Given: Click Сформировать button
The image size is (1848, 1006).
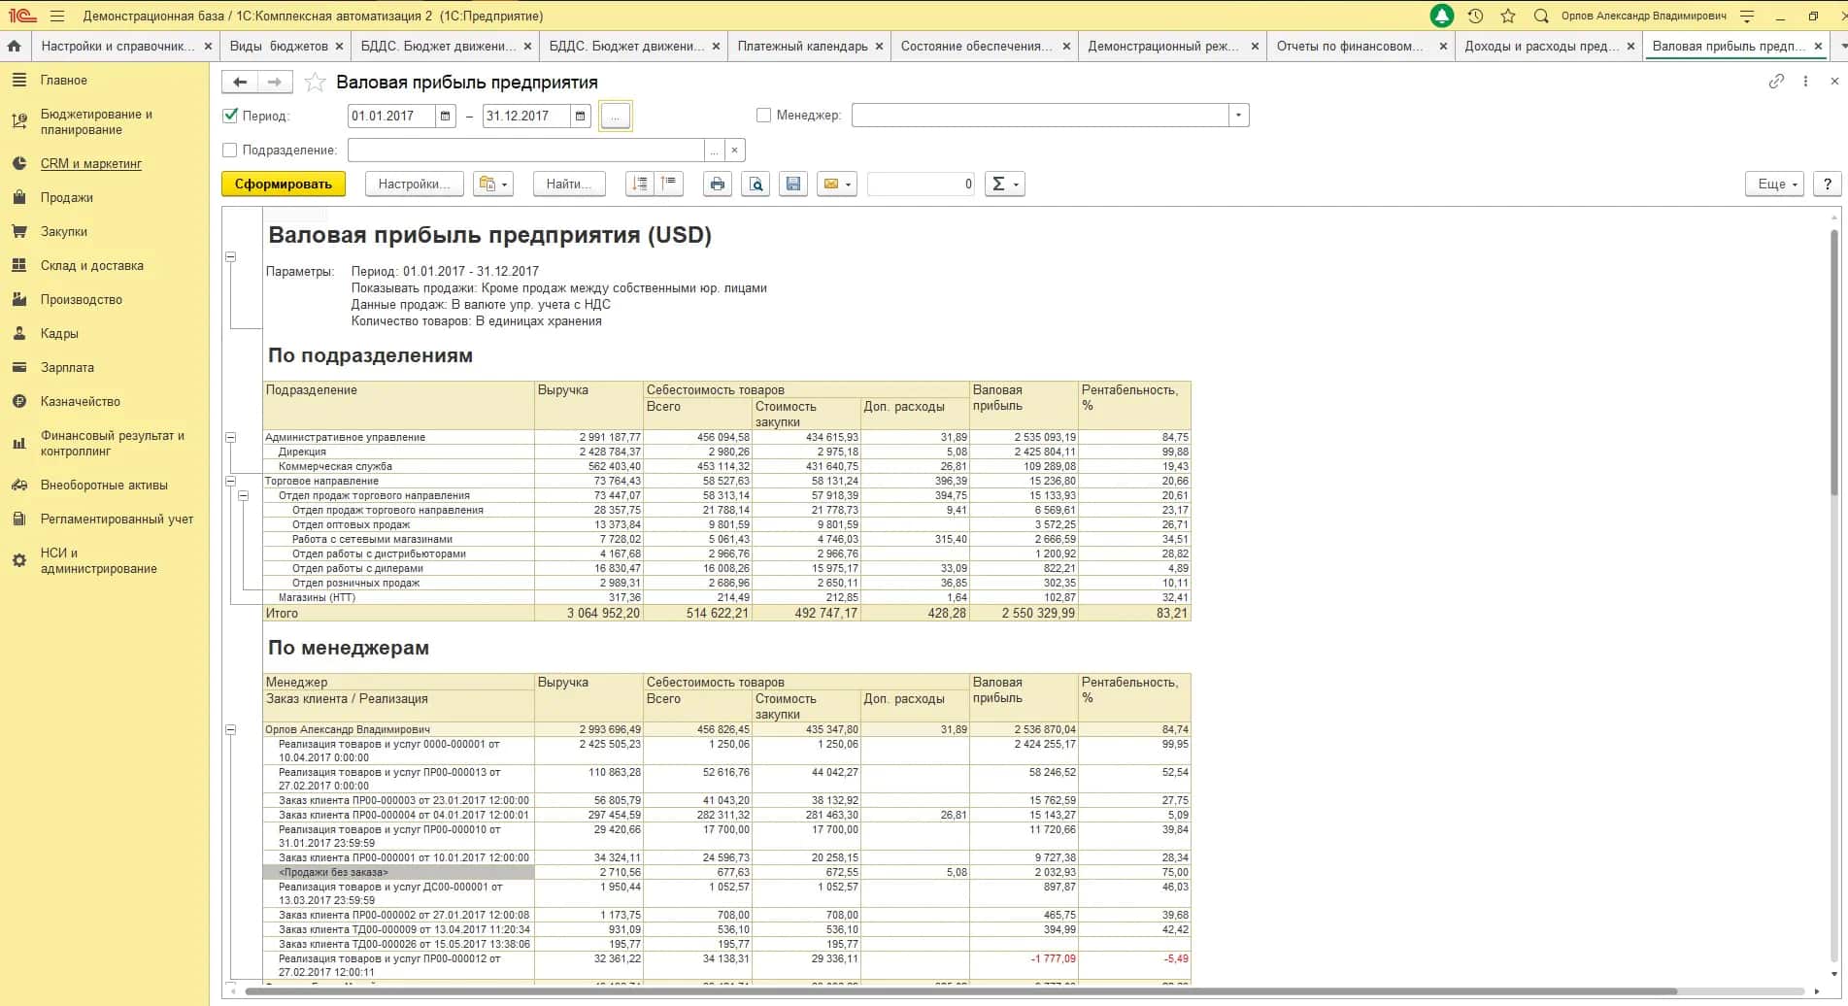Looking at the screenshot, I should tap(284, 184).
